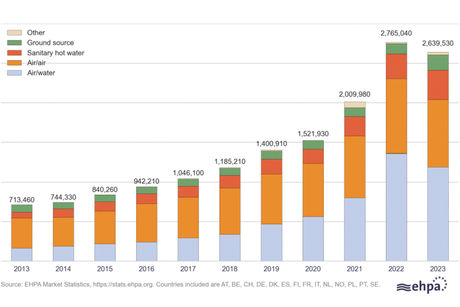Image resolution: width=460 pixels, height=307 pixels.
Task: Click the Ground source legend swatch
Action: coord(15,43)
